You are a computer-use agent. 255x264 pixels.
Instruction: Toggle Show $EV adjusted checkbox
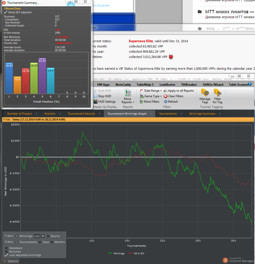5,12
